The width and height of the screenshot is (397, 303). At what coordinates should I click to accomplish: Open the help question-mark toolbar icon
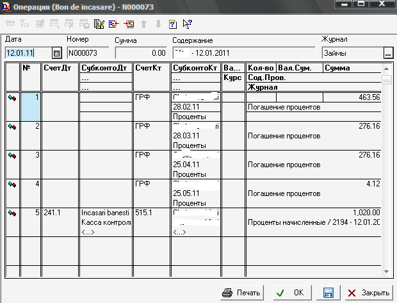tap(172, 25)
